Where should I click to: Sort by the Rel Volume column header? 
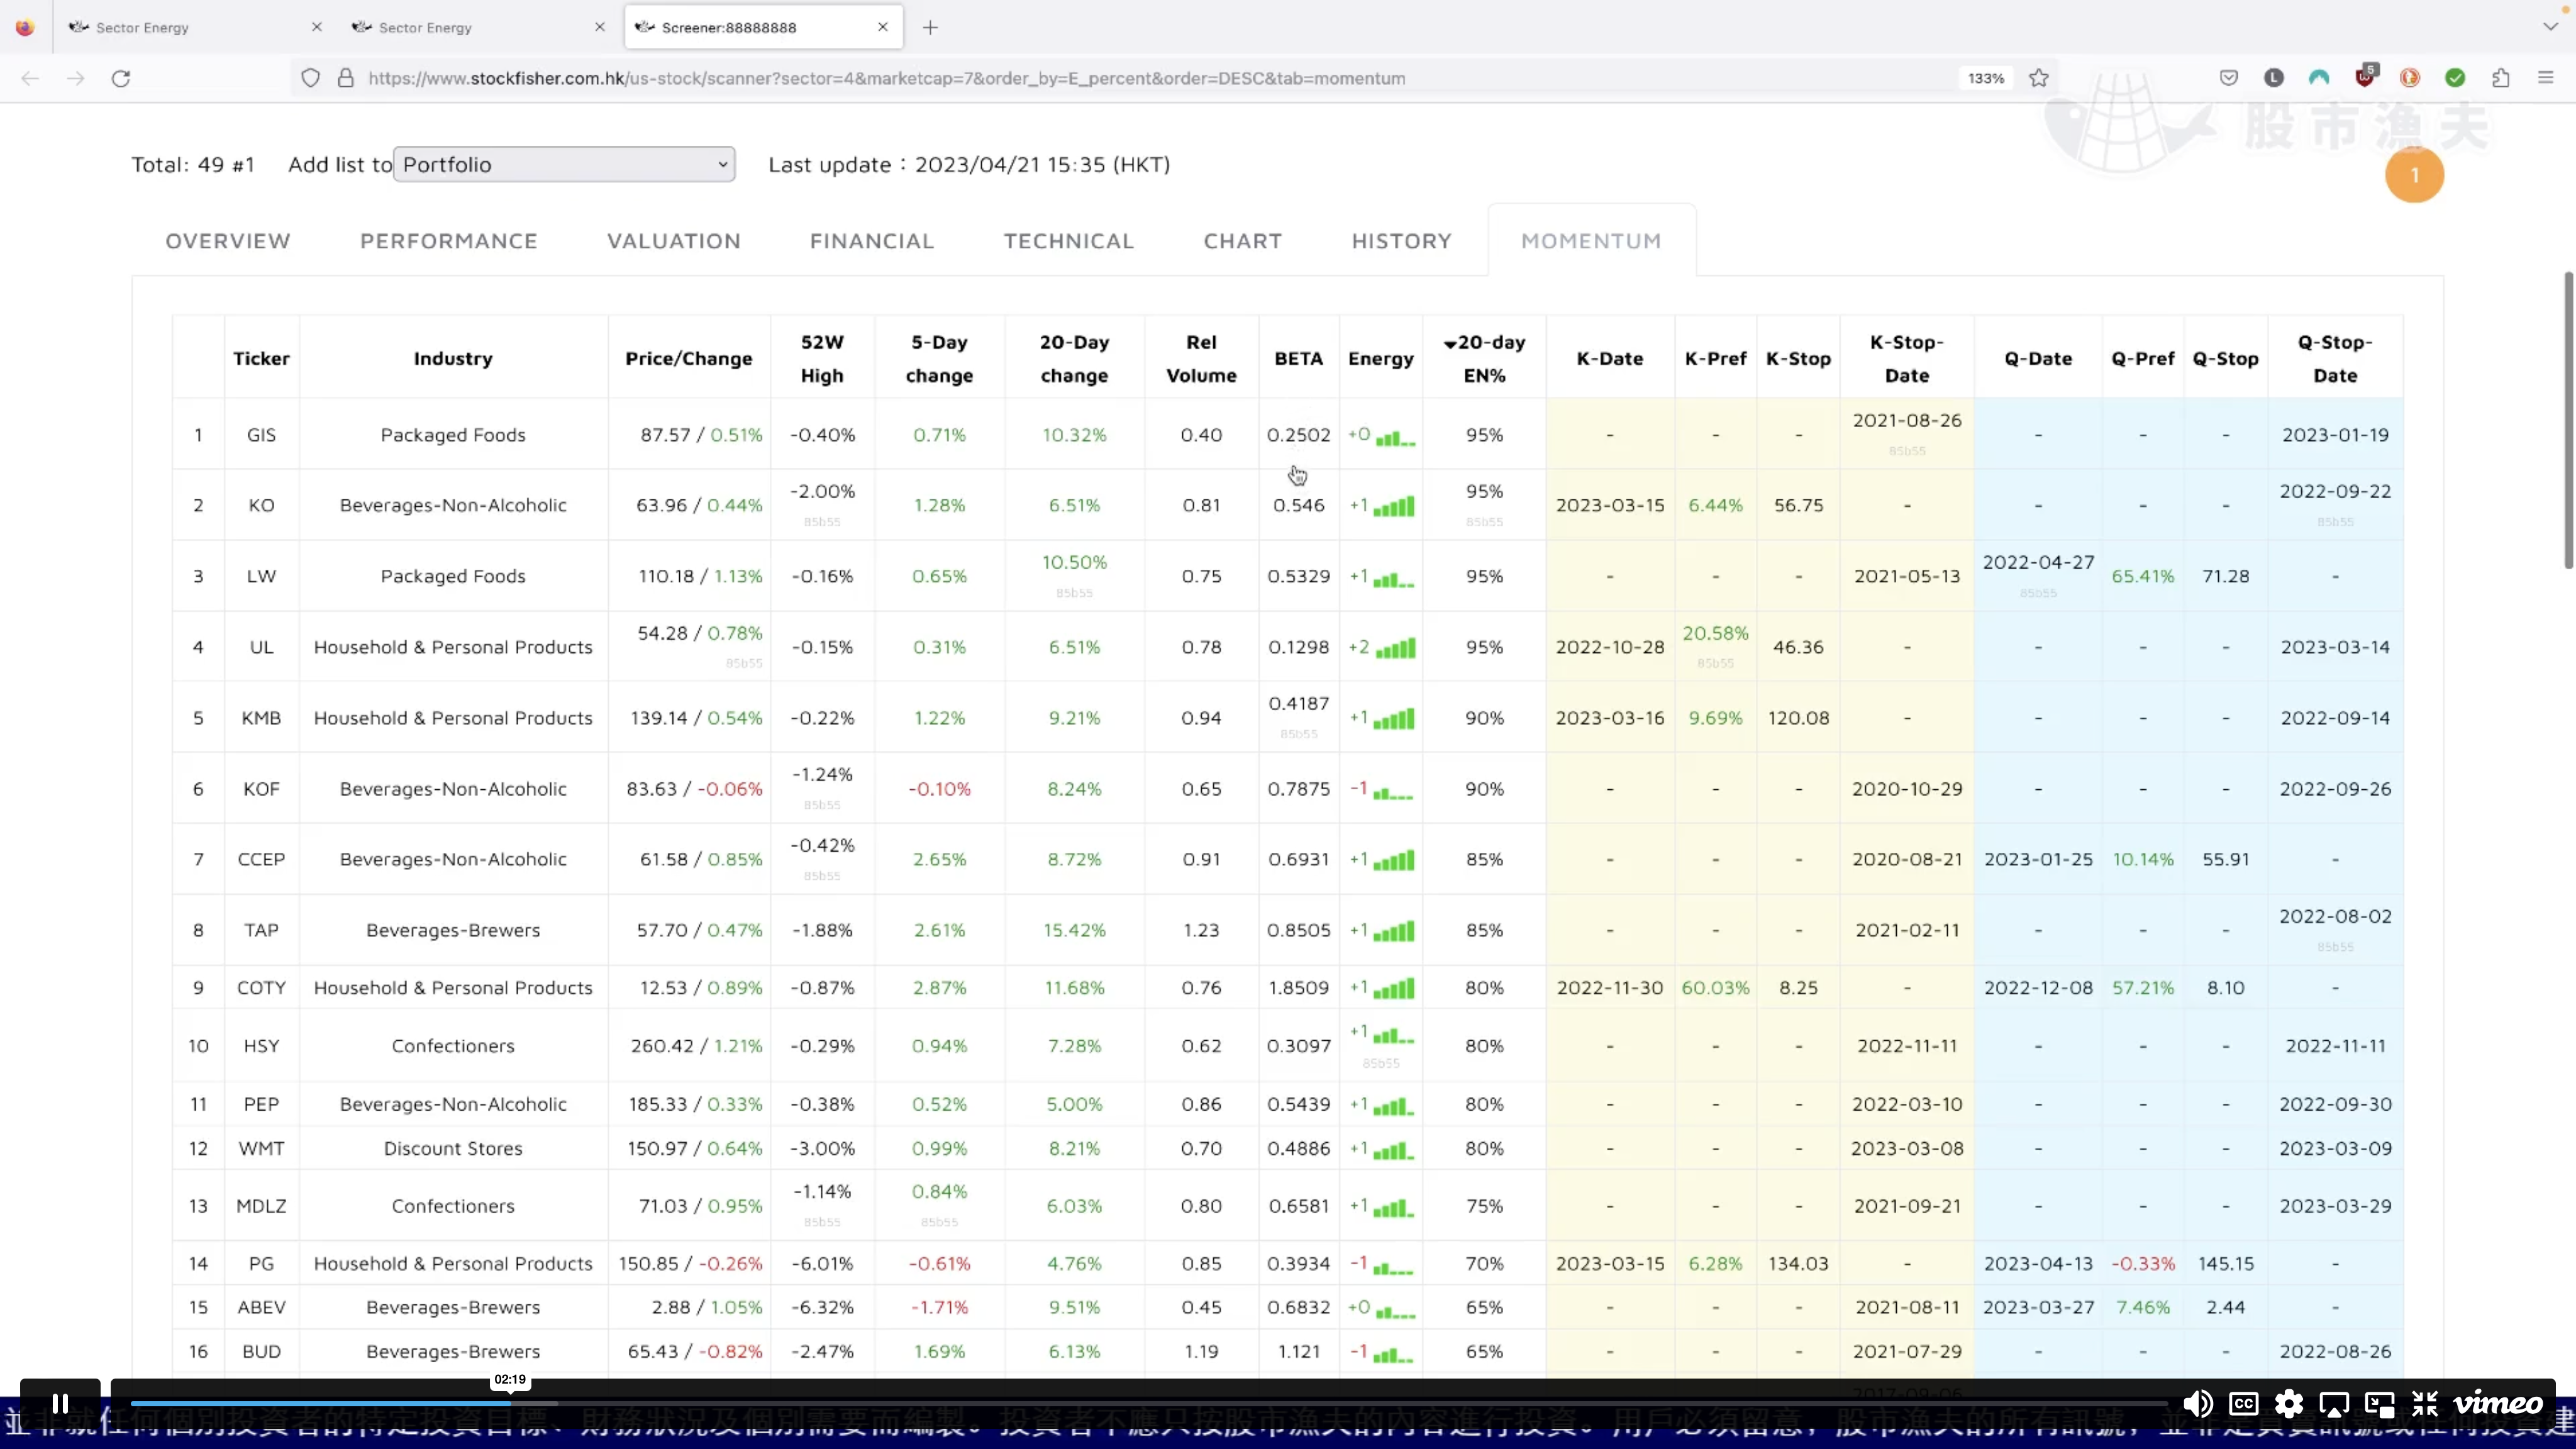(x=1201, y=358)
